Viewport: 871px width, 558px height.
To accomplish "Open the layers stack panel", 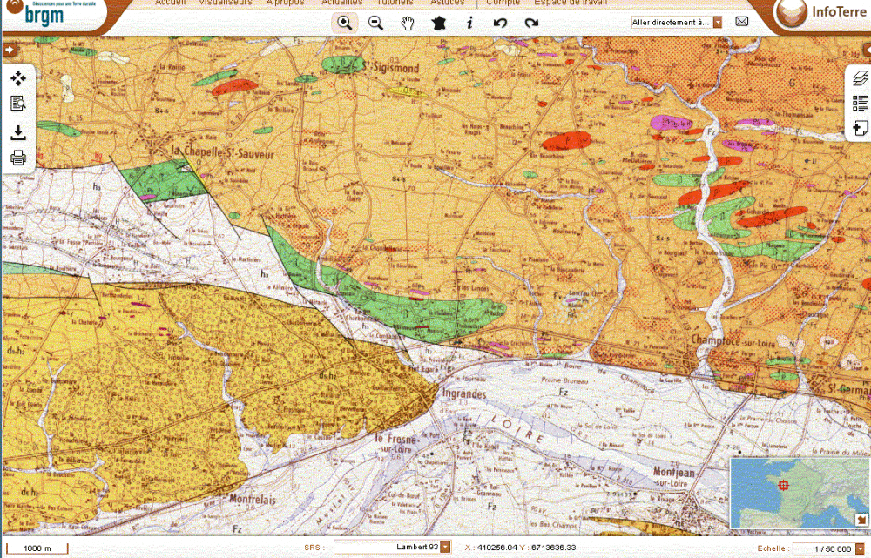I will point(860,78).
